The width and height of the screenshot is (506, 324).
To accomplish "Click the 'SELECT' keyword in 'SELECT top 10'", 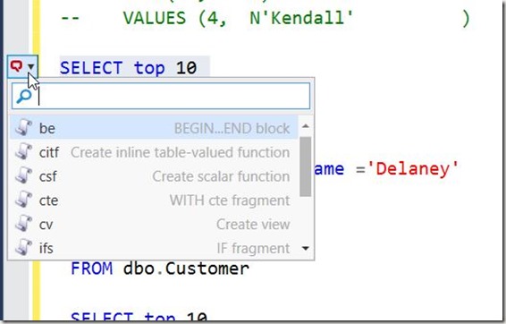I will [x=91, y=68].
